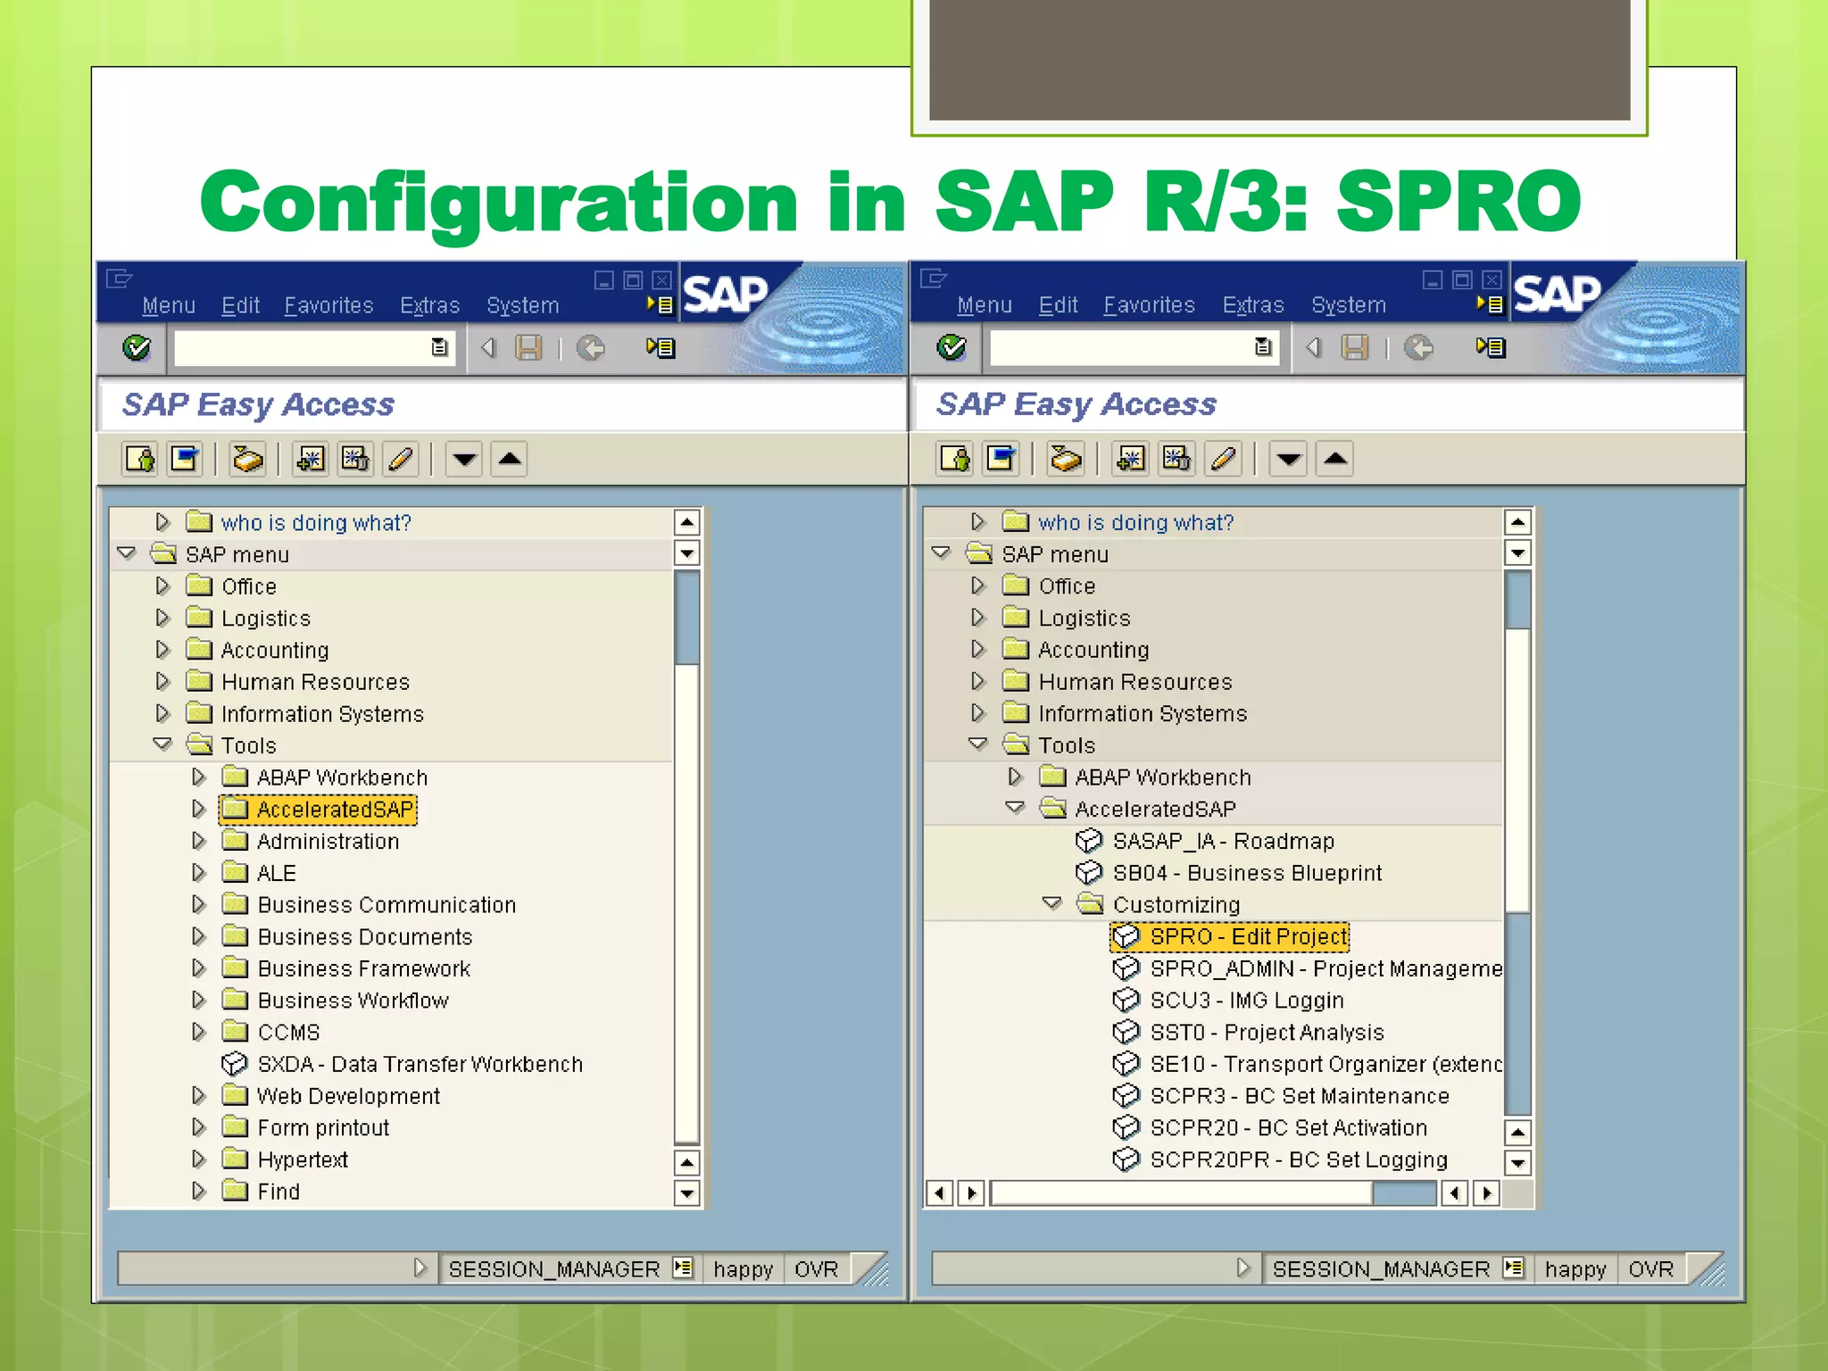Click the Back green arrow icon in left window
1828x1371 pixels.
coord(590,347)
